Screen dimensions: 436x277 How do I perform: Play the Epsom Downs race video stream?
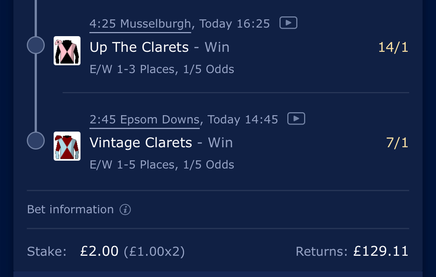[296, 119]
